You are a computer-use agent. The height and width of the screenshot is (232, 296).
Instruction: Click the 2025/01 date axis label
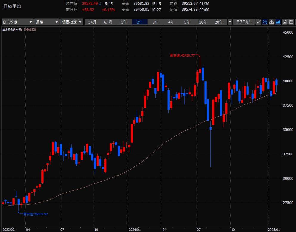(x=274, y=230)
